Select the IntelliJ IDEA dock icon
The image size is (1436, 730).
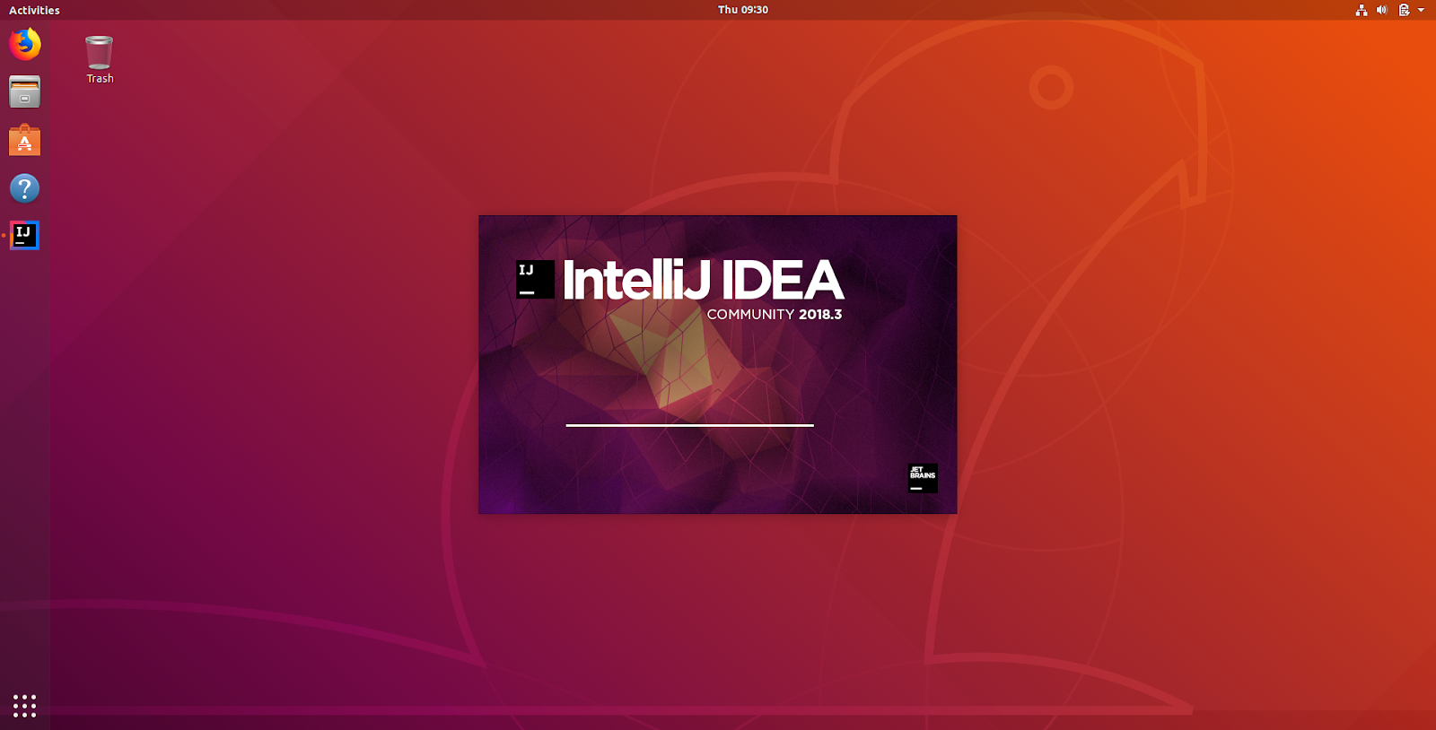(x=25, y=235)
